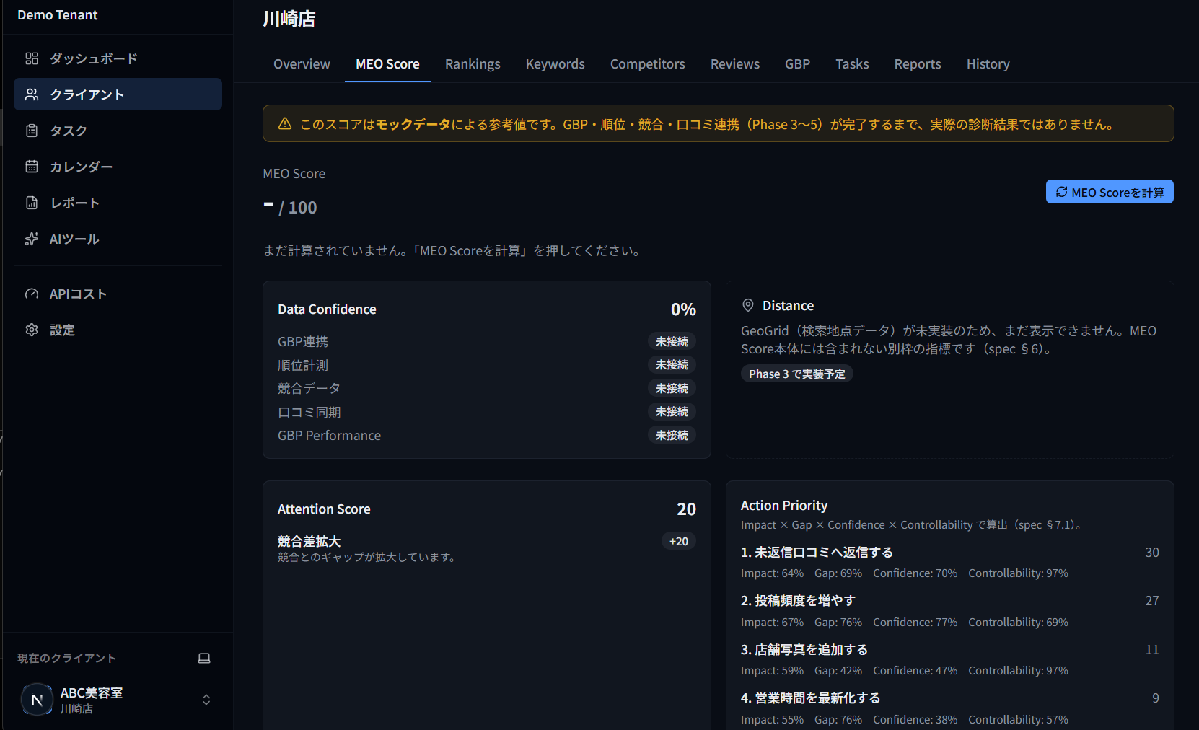Viewport: 1199px width, 730px height.
Task: Open the Reviews tab
Action: pyautogui.click(x=735, y=64)
